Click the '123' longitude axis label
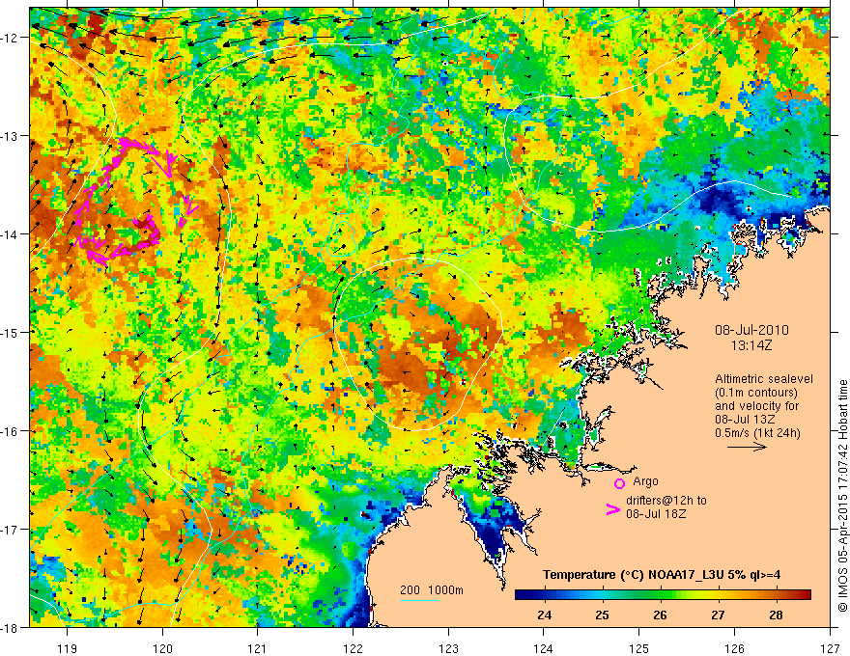 448,648
